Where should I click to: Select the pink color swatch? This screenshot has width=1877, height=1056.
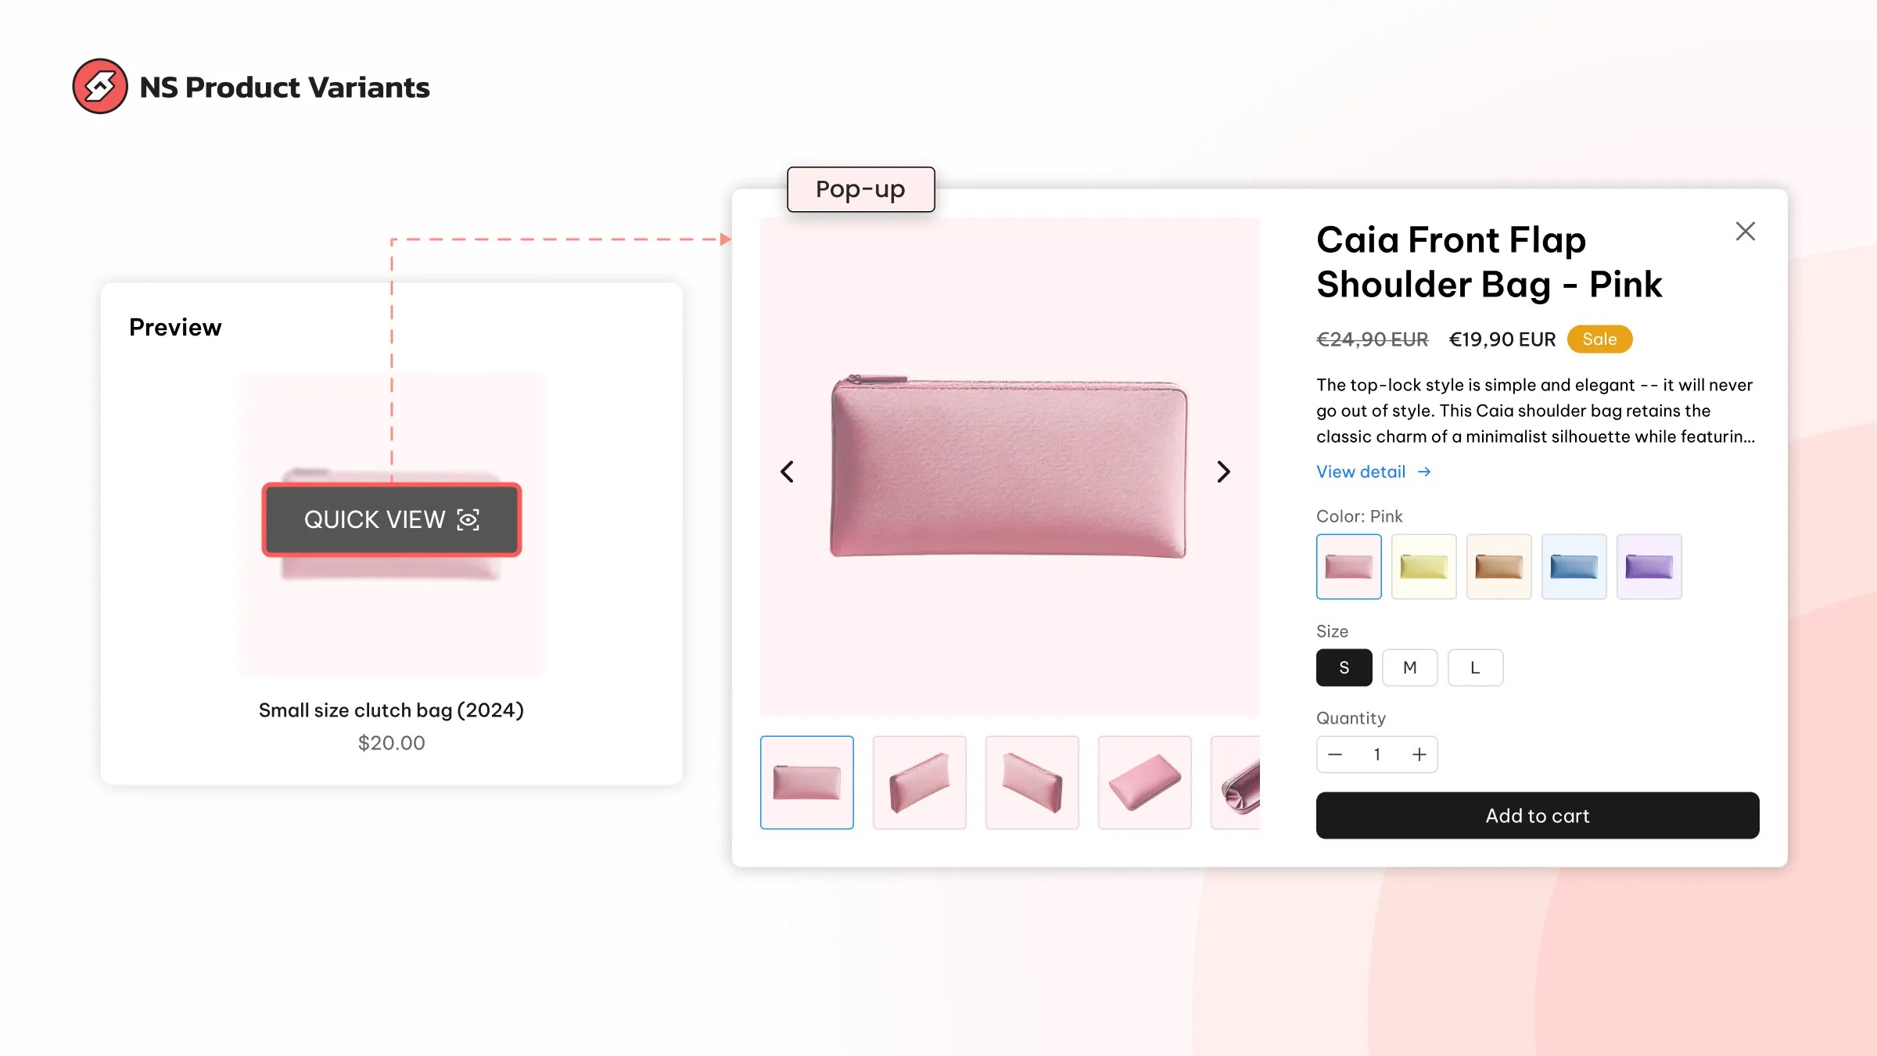1349,566
